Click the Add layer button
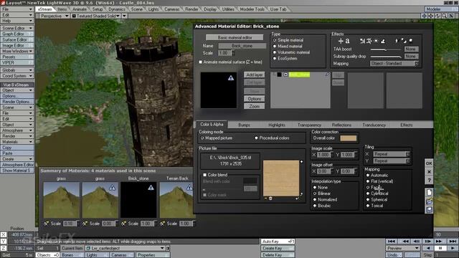The width and height of the screenshot is (459, 258). 255,75
